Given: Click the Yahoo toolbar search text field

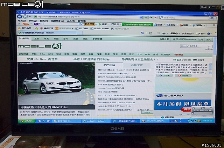Looking at the screenshot, I should [62, 24].
